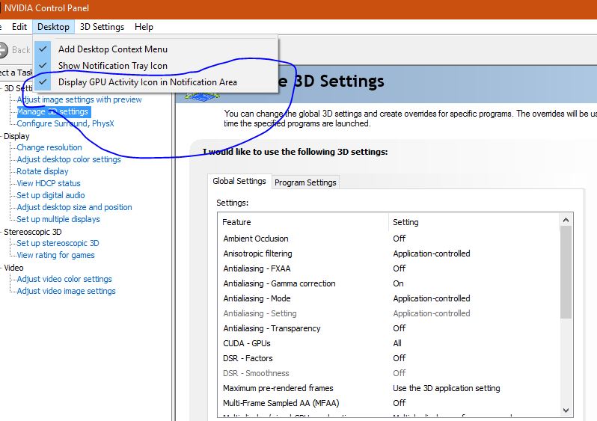Open Set up digital audio page
This screenshot has height=421, width=597.
tap(51, 195)
